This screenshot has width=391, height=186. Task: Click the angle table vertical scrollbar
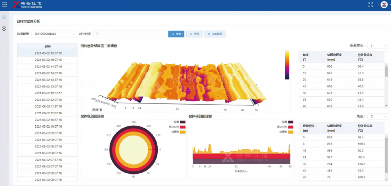386,73
